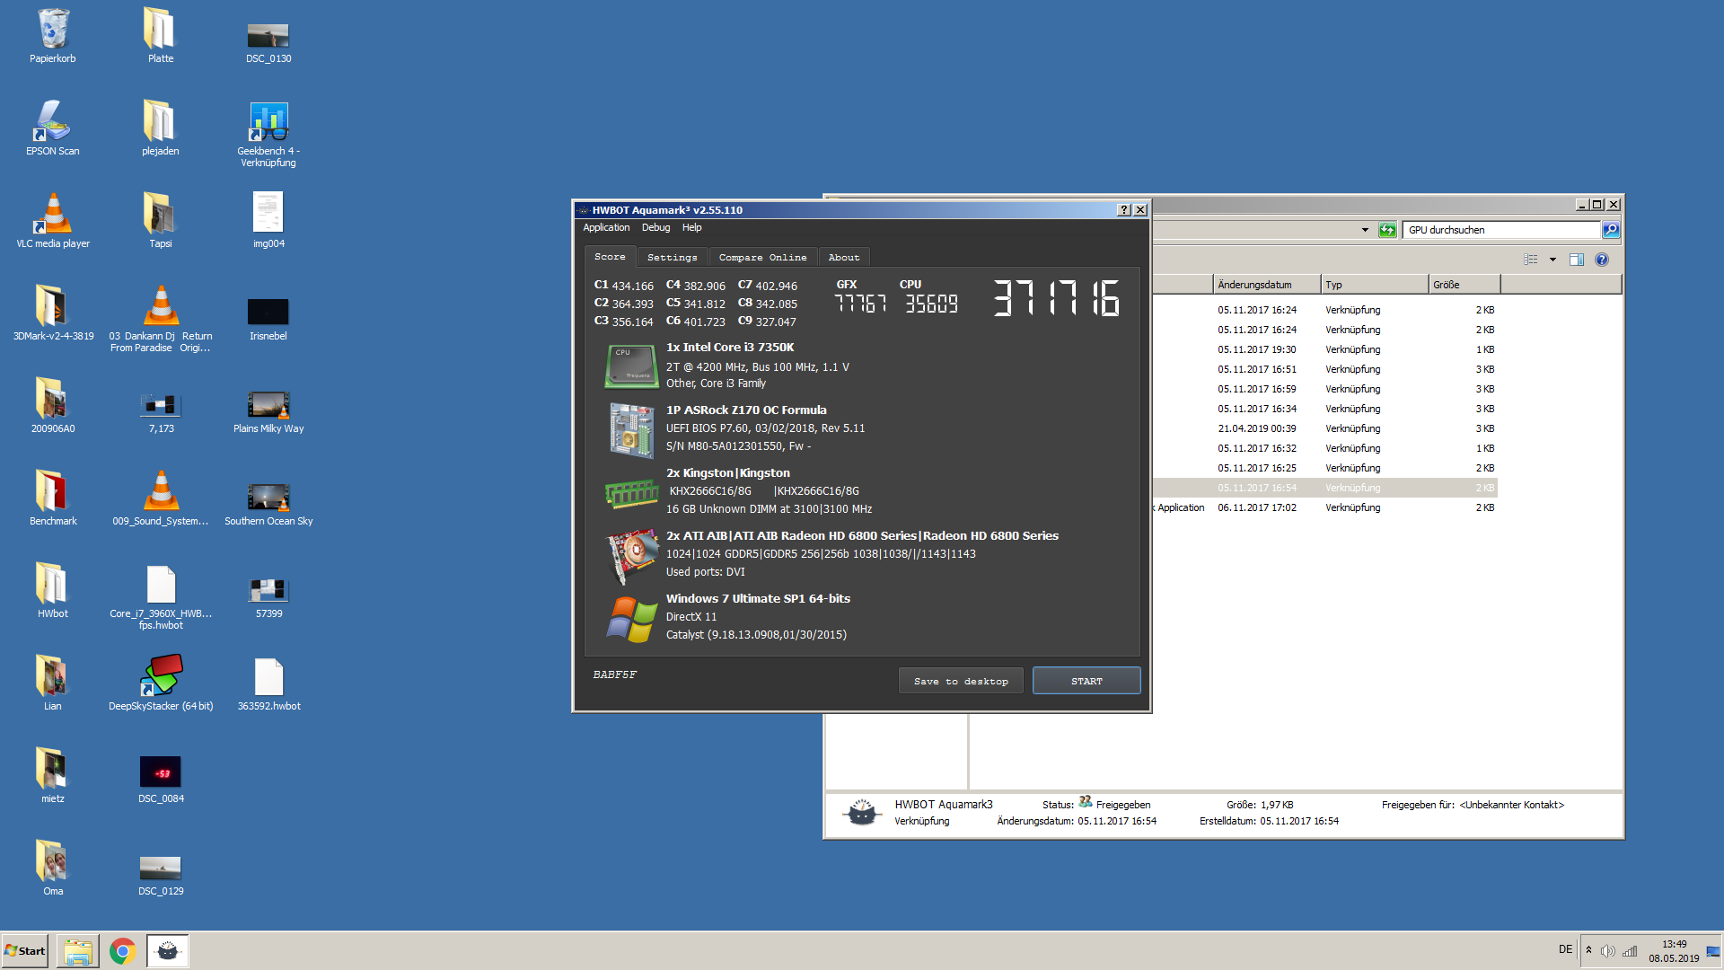Expand the Explorer address bar dropdown
Screen dimensions: 1724x970
click(x=1365, y=230)
